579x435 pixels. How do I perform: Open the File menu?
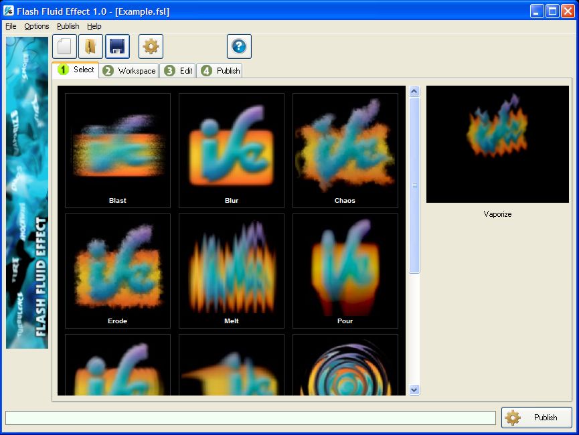tap(11, 26)
